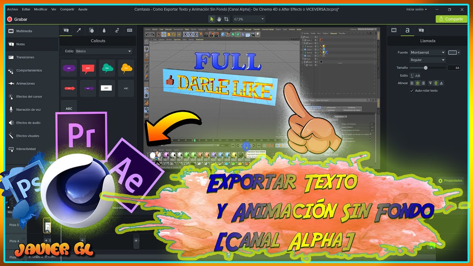Open the Archivo menu

(13, 9)
